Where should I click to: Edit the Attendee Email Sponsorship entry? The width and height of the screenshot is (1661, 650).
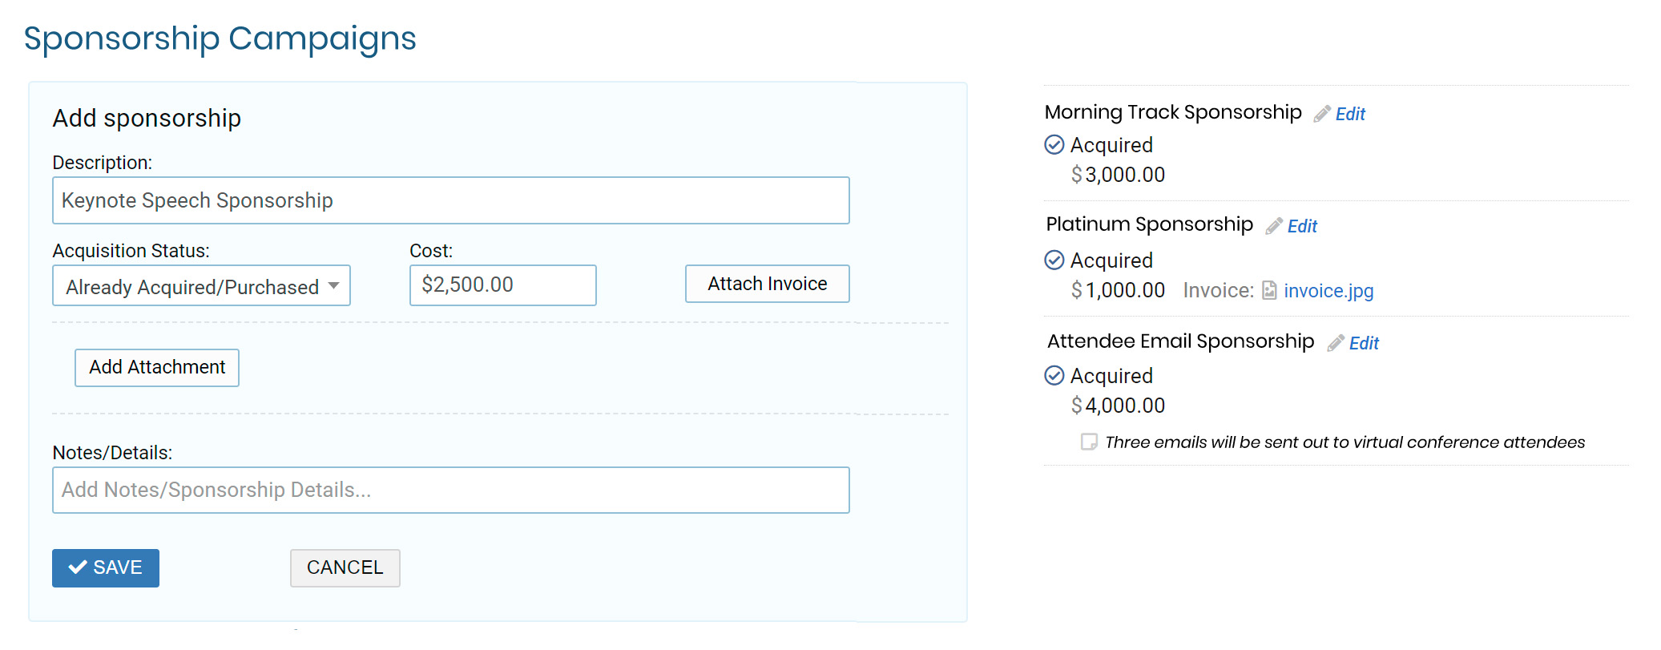point(1364,343)
